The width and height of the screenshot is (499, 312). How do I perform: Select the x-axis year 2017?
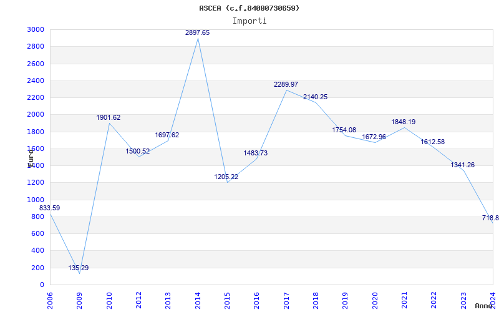pos(286,301)
